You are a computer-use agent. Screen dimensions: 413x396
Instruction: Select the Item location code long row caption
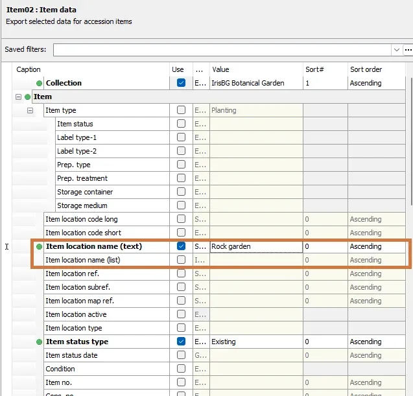click(x=106, y=219)
